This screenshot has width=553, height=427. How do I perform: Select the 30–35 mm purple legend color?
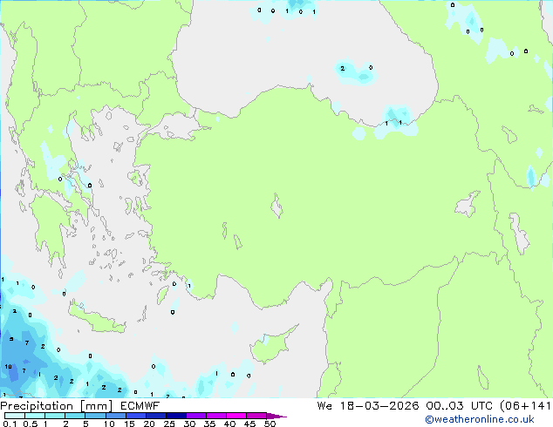195,416
